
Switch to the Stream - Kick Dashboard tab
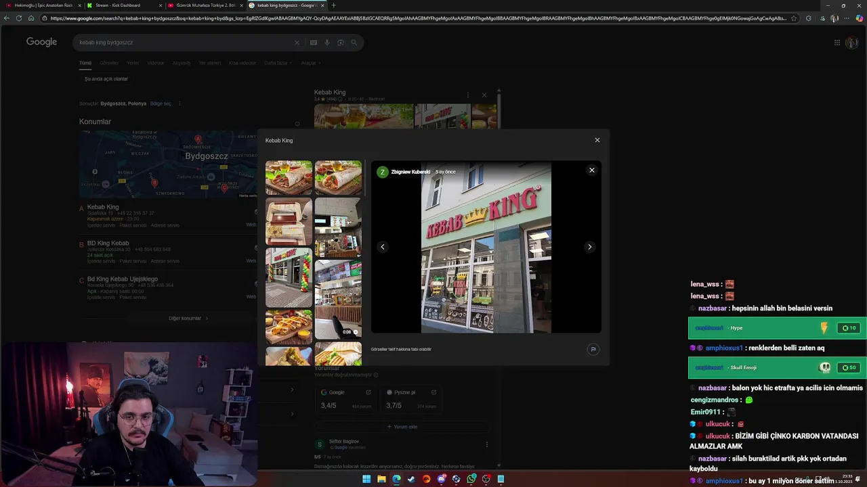(x=123, y=5)
